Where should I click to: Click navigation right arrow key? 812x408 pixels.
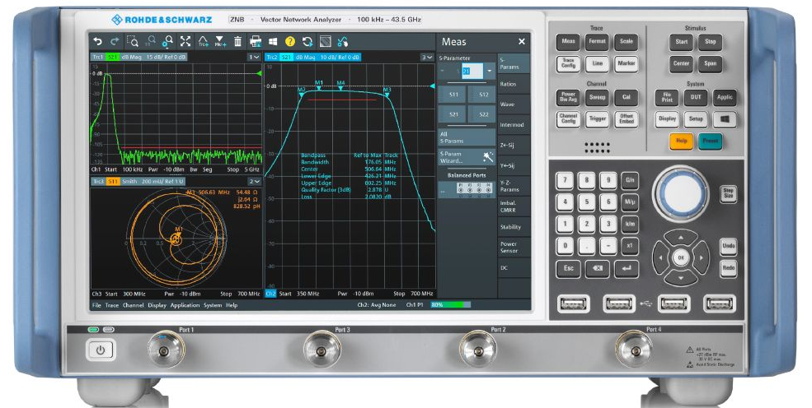click(702, 257)
